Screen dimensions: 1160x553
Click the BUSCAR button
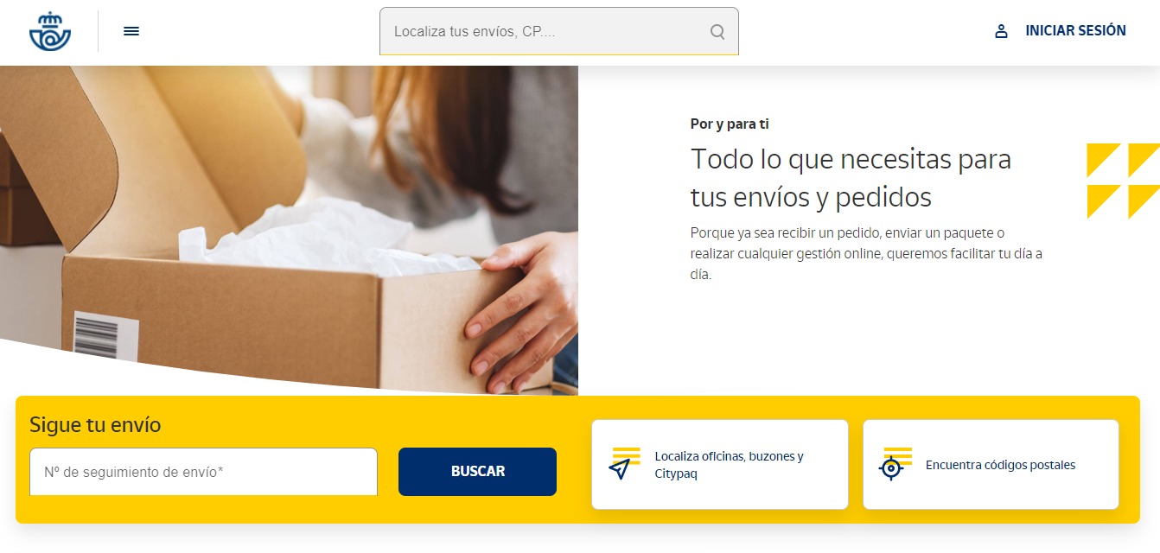pyautogui.click(x=477, y=472)
